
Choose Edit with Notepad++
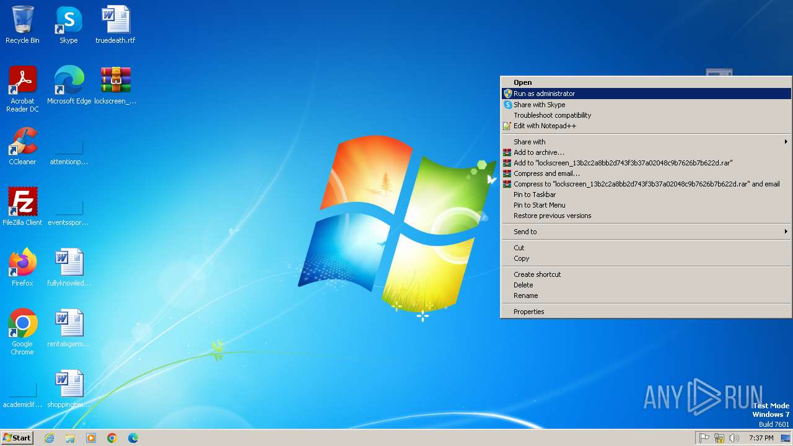point(646,126)
